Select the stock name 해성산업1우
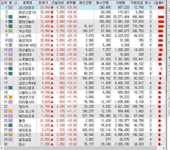 (x=27, y=12)
